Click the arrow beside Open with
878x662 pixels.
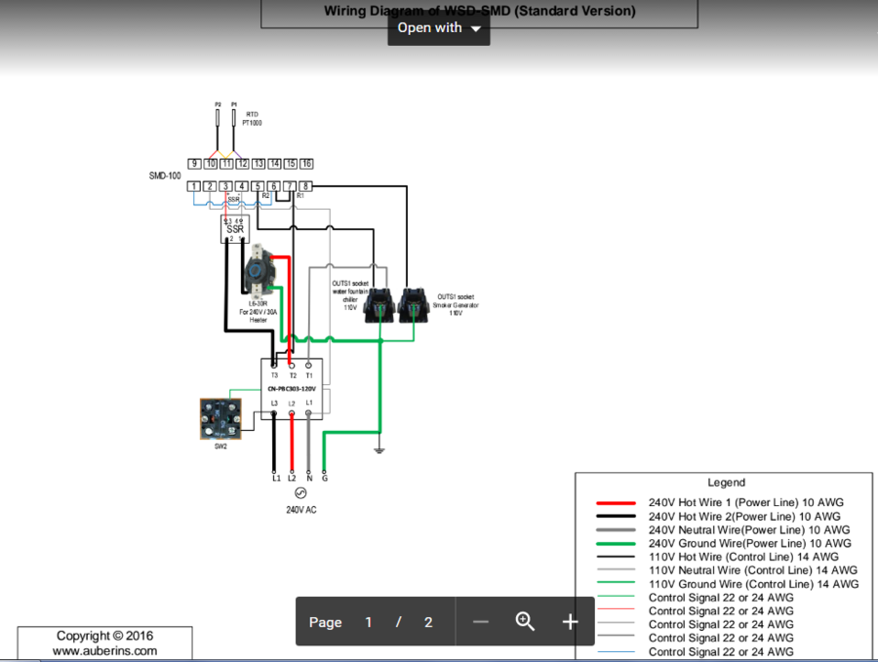point(476,29)
